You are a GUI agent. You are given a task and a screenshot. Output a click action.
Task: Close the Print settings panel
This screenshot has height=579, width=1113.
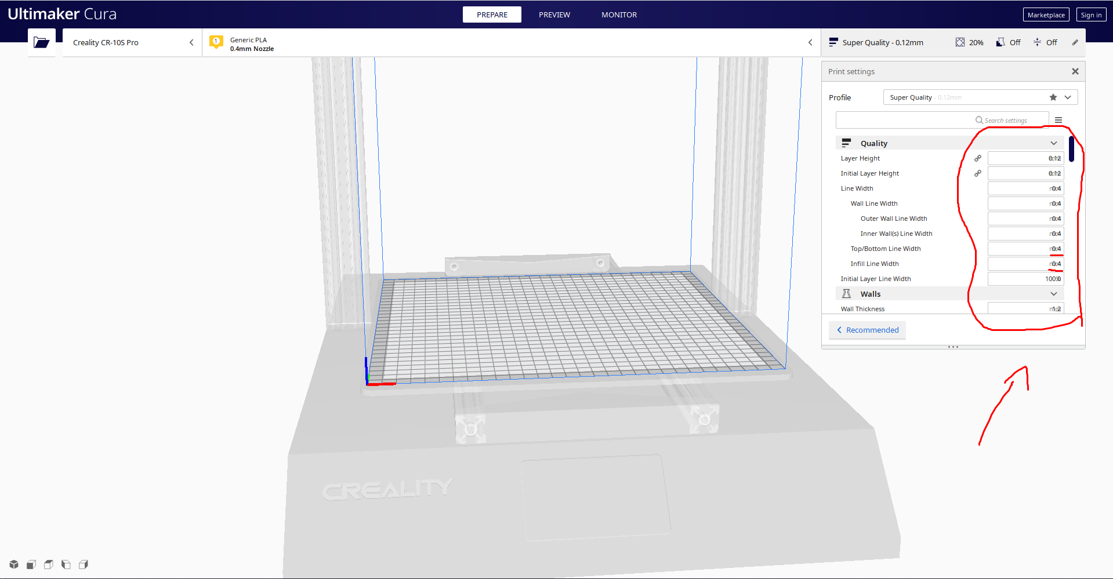(1075, 71)
